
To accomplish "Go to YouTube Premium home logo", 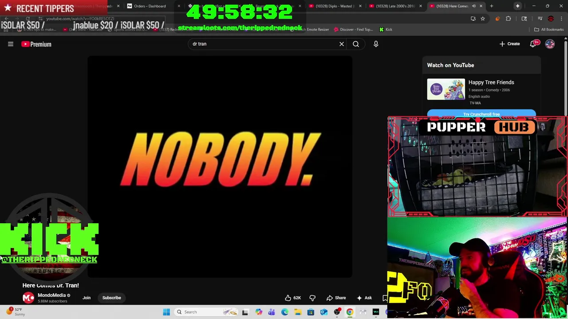I will tap(36, 44).
